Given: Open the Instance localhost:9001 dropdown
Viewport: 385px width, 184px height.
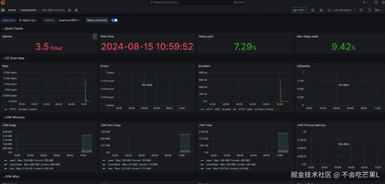Looking at the screenshot, I should tap(70, 20).
